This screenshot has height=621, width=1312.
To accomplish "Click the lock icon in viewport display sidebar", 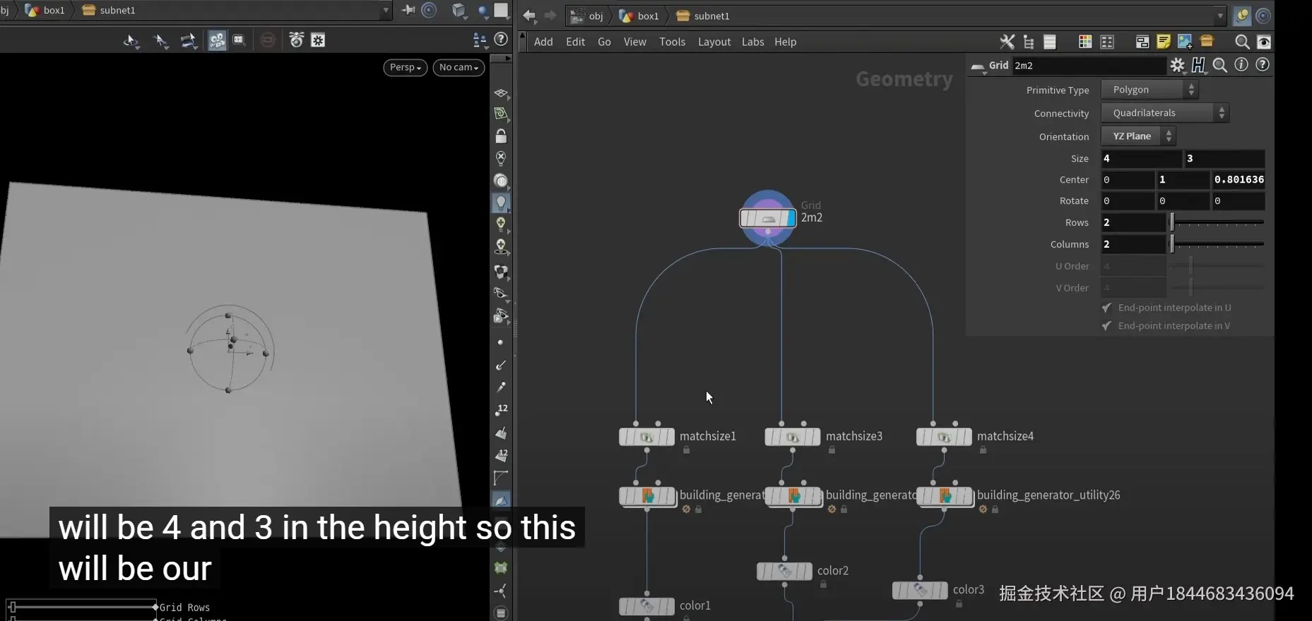I will [501, 136].
